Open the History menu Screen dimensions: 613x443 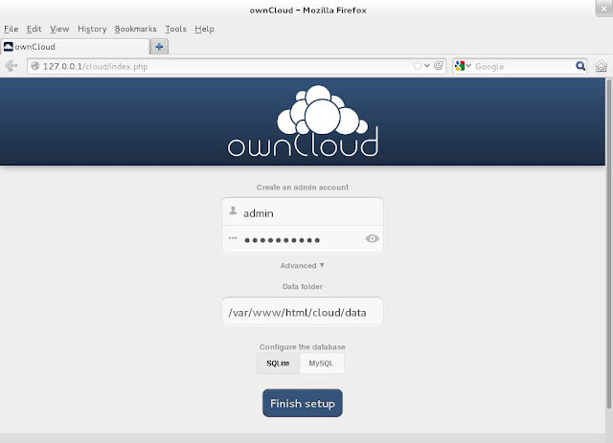(x=92, y=29)
